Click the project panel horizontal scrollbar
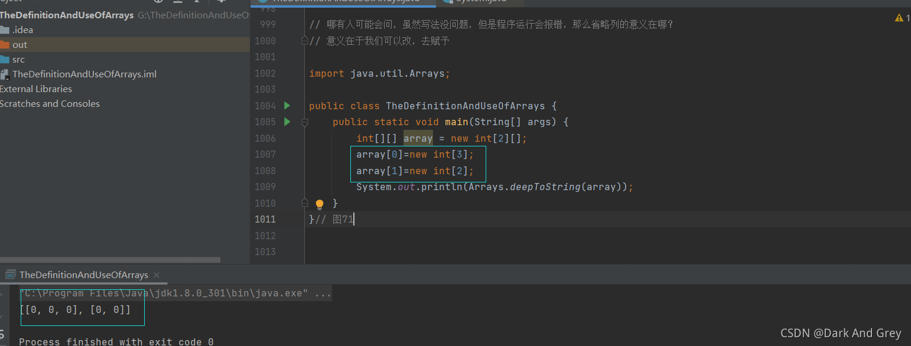The image size is (911, 346). point(110,260)
